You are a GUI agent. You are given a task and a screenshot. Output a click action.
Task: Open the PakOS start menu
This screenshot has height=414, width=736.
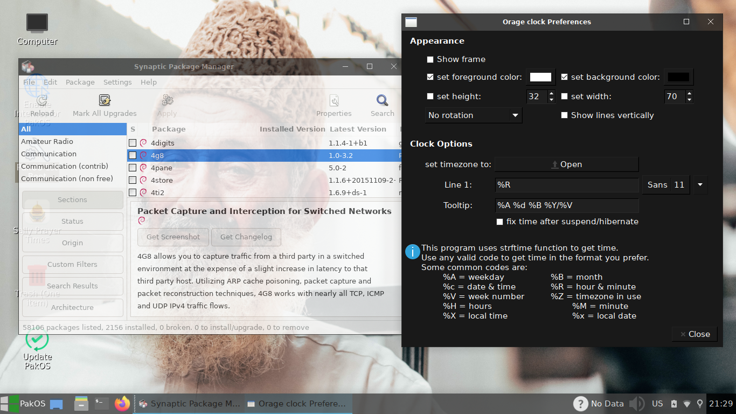coord(23,404)
